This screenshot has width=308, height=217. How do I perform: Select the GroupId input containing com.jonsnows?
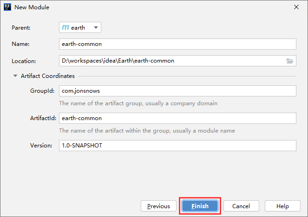[x=177, y=91]
